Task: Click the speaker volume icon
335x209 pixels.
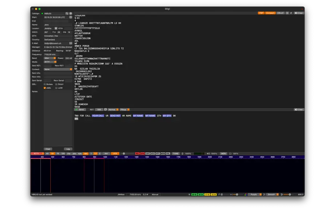Action: click(208, 153)
